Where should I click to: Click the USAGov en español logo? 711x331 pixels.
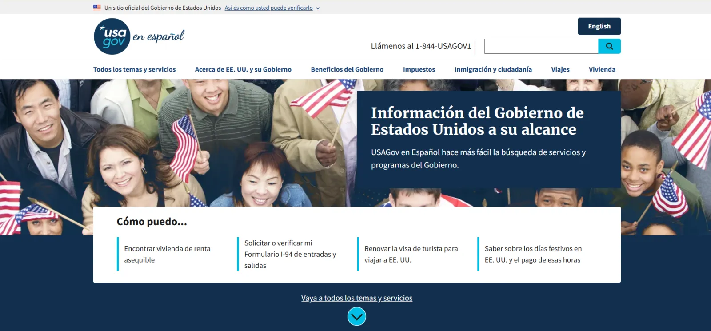139,36
